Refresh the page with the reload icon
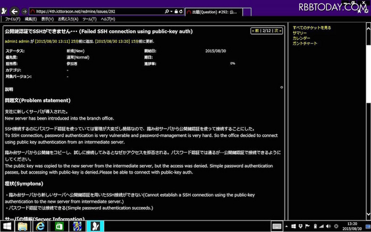This screenshot has height=232, width=371. [x=181, y=12]
